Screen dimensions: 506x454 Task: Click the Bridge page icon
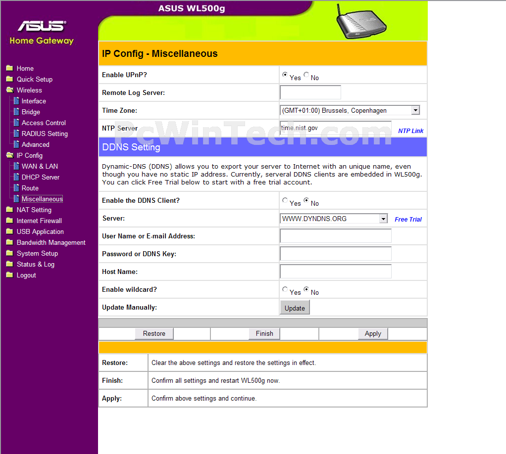16,112
